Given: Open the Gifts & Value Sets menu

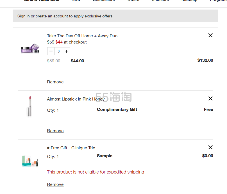Looking at the screenshot, I should pyautogui.click(x=42, y=1).
